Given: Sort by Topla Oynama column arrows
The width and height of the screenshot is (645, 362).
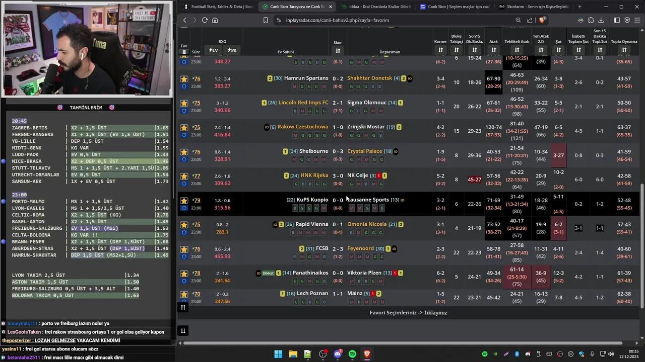Looking at the screenshot, I should 624,50.
